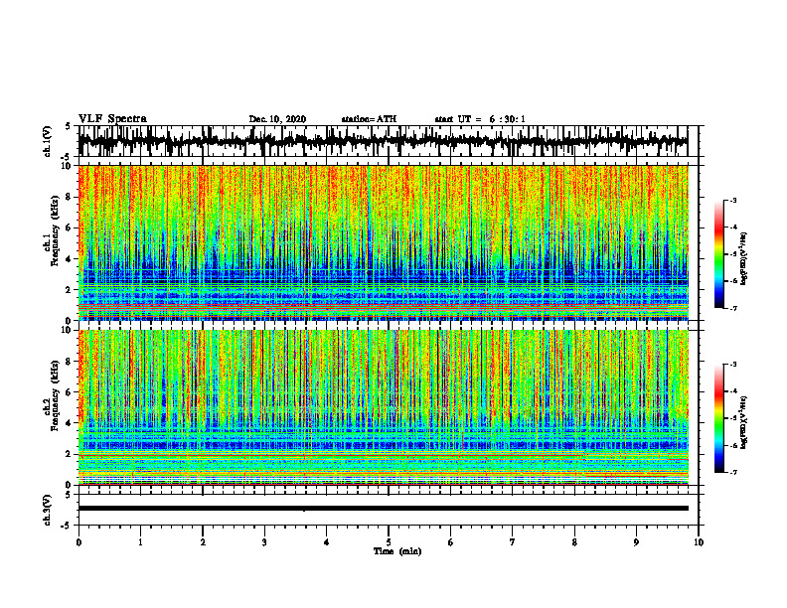Click the 9 minute tick label
The height and width of the screenshot is (608, 787).
[x=636, y=542]
